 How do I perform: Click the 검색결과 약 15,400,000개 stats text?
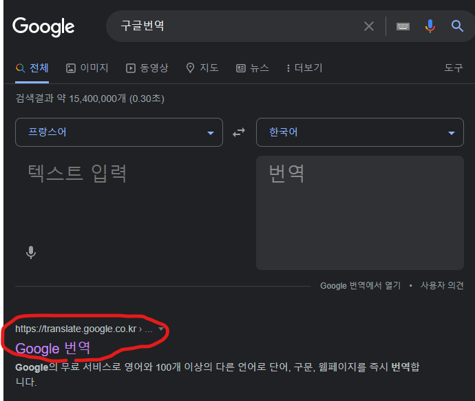[90, 99]
